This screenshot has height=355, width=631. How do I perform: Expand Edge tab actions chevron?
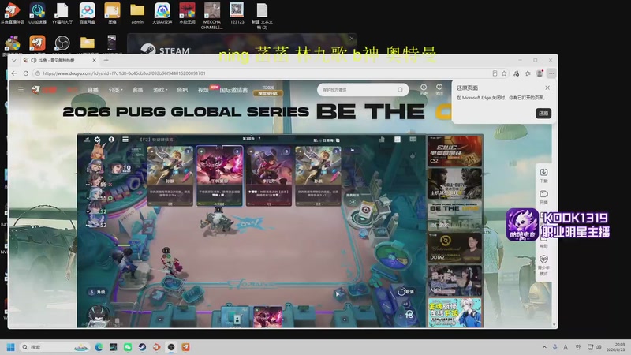[x=14, y=61]
